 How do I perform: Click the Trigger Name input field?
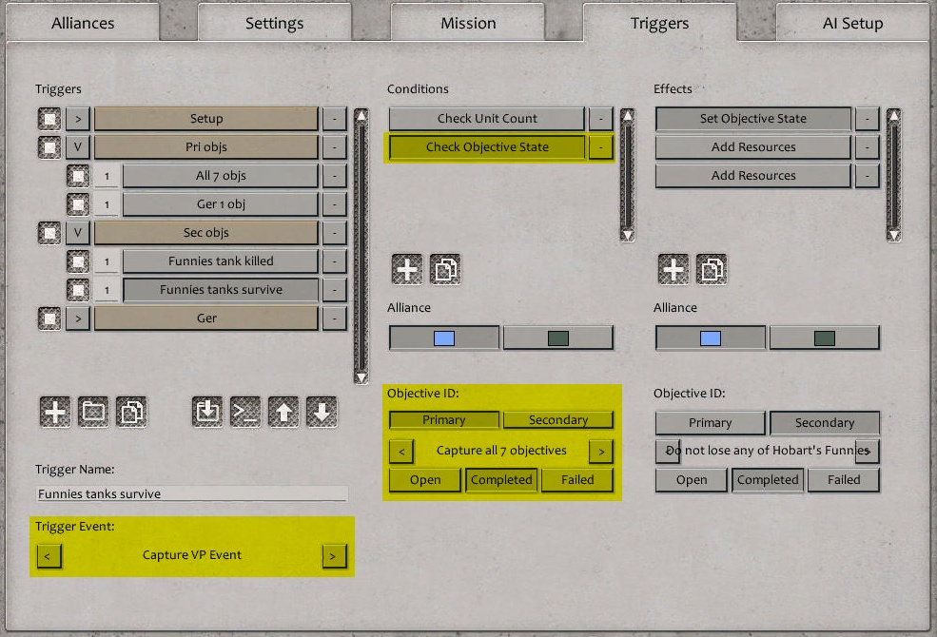pyautogui.click(x=190, y=493)
